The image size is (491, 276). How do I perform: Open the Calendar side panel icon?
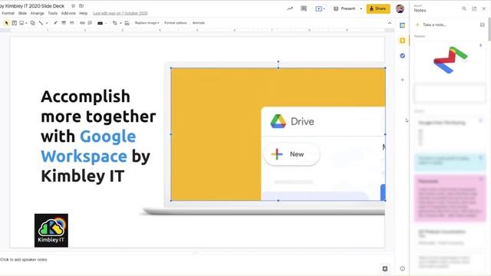coord(402,25)
